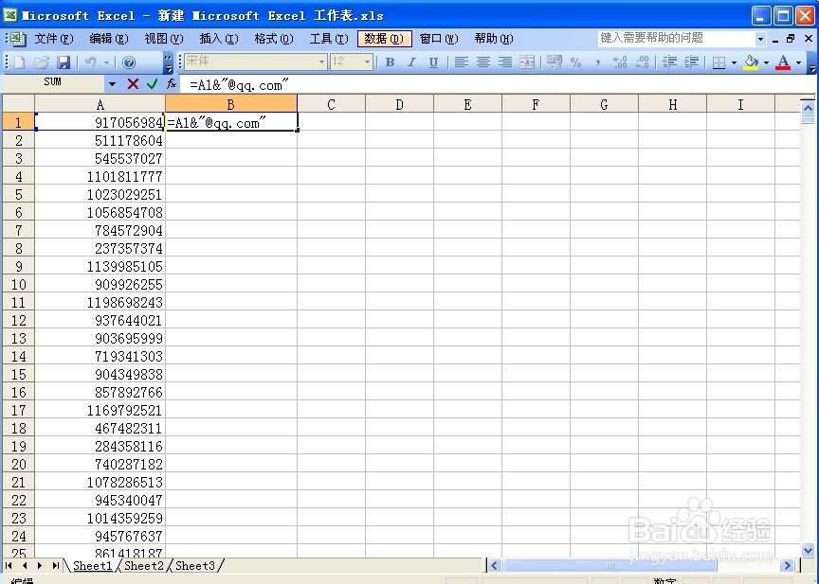
Task: Toggle italic formatting
Action: (410, 62)
